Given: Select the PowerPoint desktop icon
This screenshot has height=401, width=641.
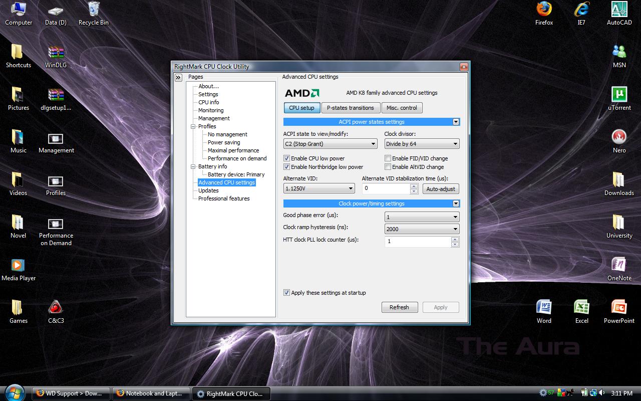Looking at the screenshot, I should (619, 312).
